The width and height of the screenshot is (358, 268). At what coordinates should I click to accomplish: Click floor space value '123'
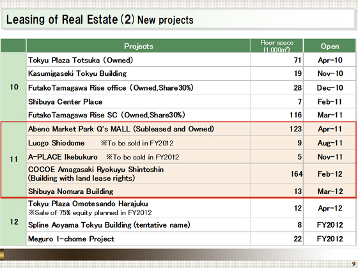tap(295, 129)
